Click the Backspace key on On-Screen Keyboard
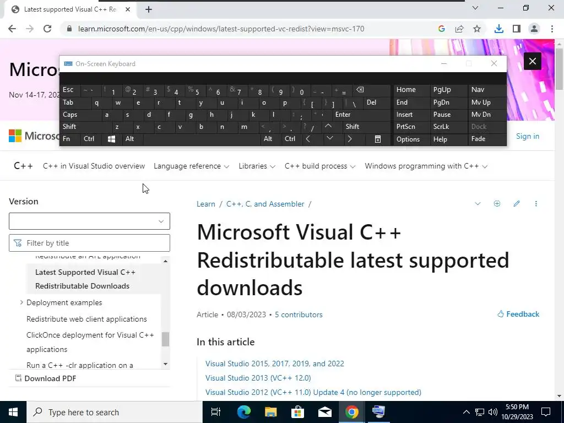Screen dimensions: 564x423 pyautogui.click(x=360, y=90)
